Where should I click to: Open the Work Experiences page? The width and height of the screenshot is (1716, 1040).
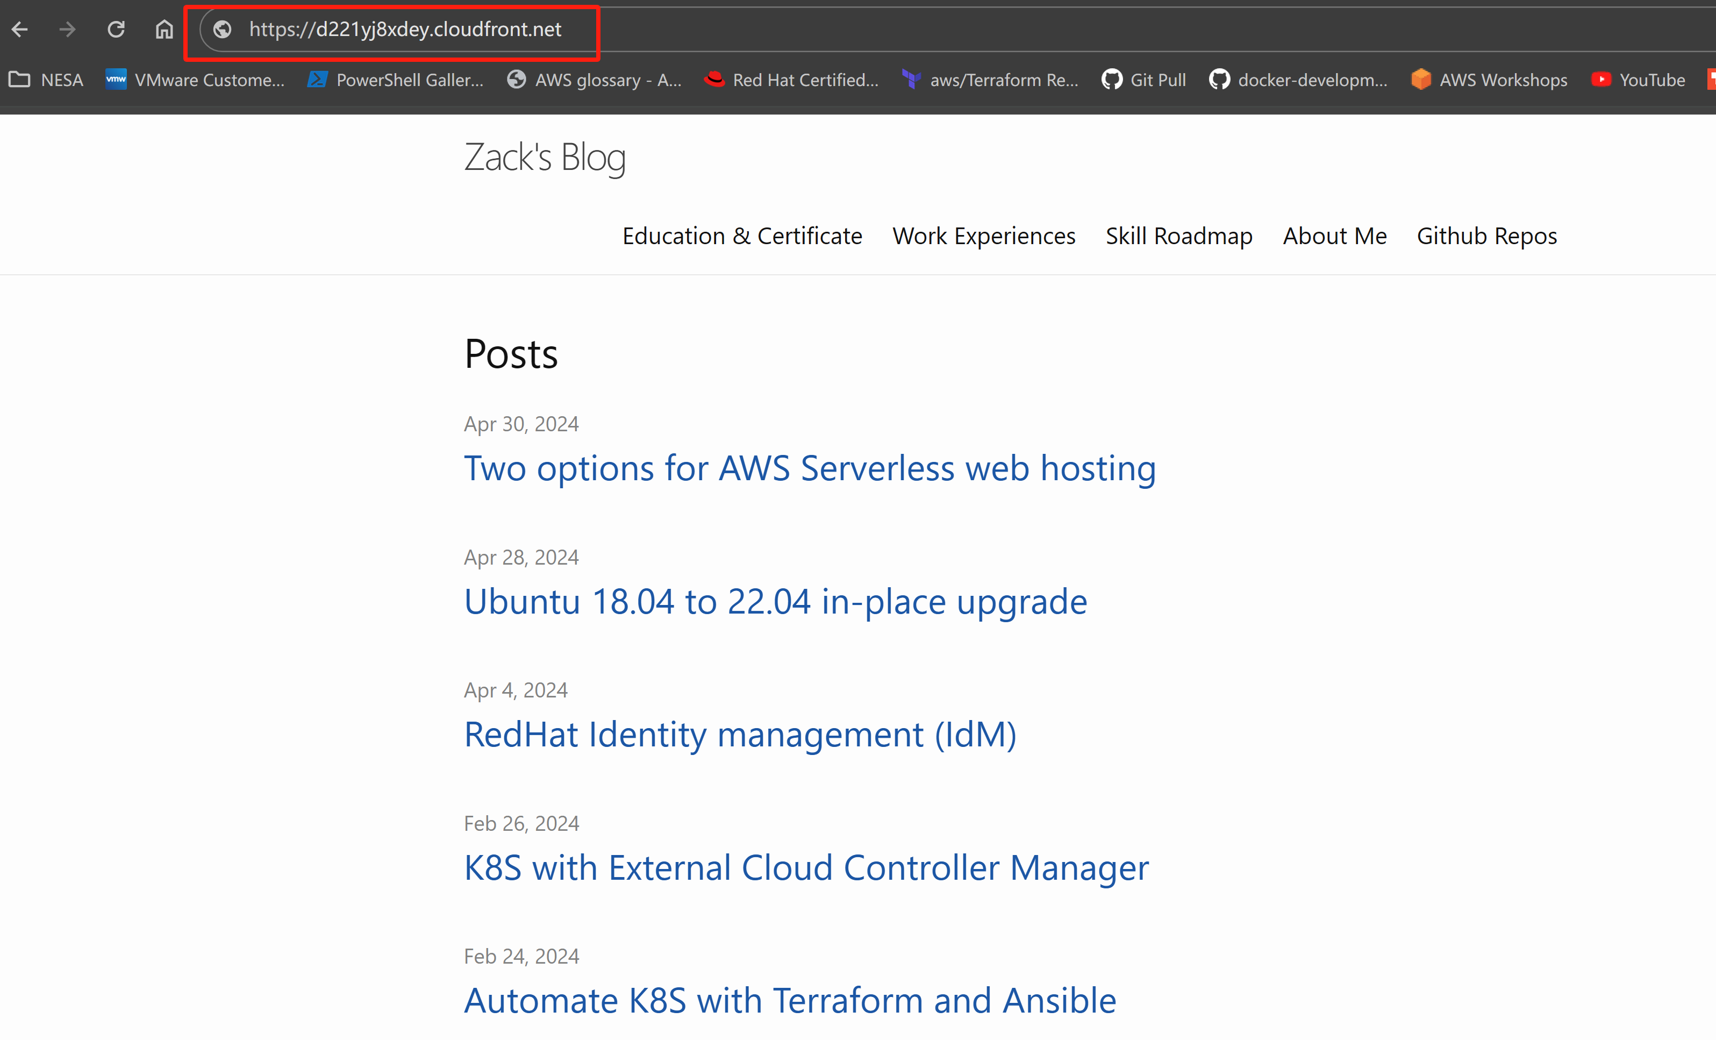click(984, 236)
